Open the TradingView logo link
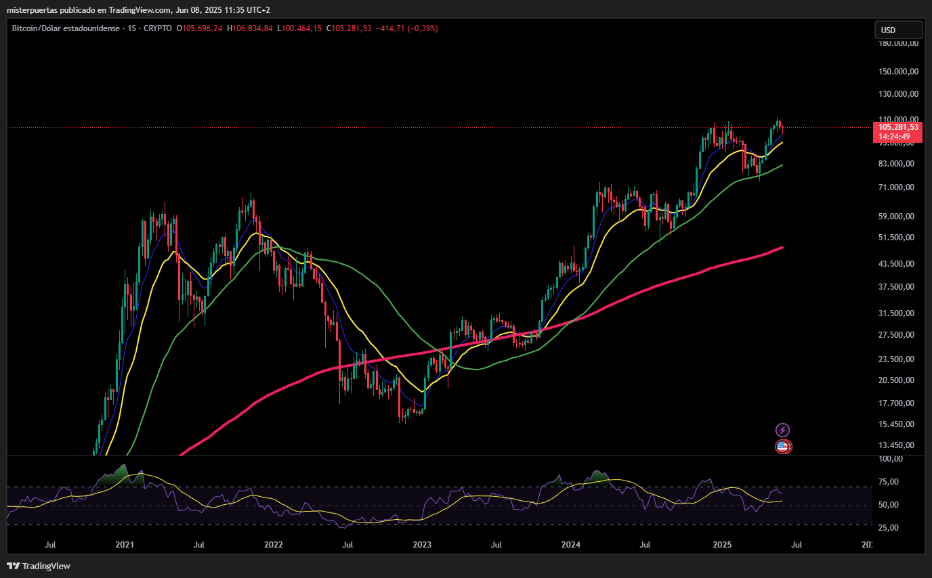932x578 pixels. pos(39,566)
